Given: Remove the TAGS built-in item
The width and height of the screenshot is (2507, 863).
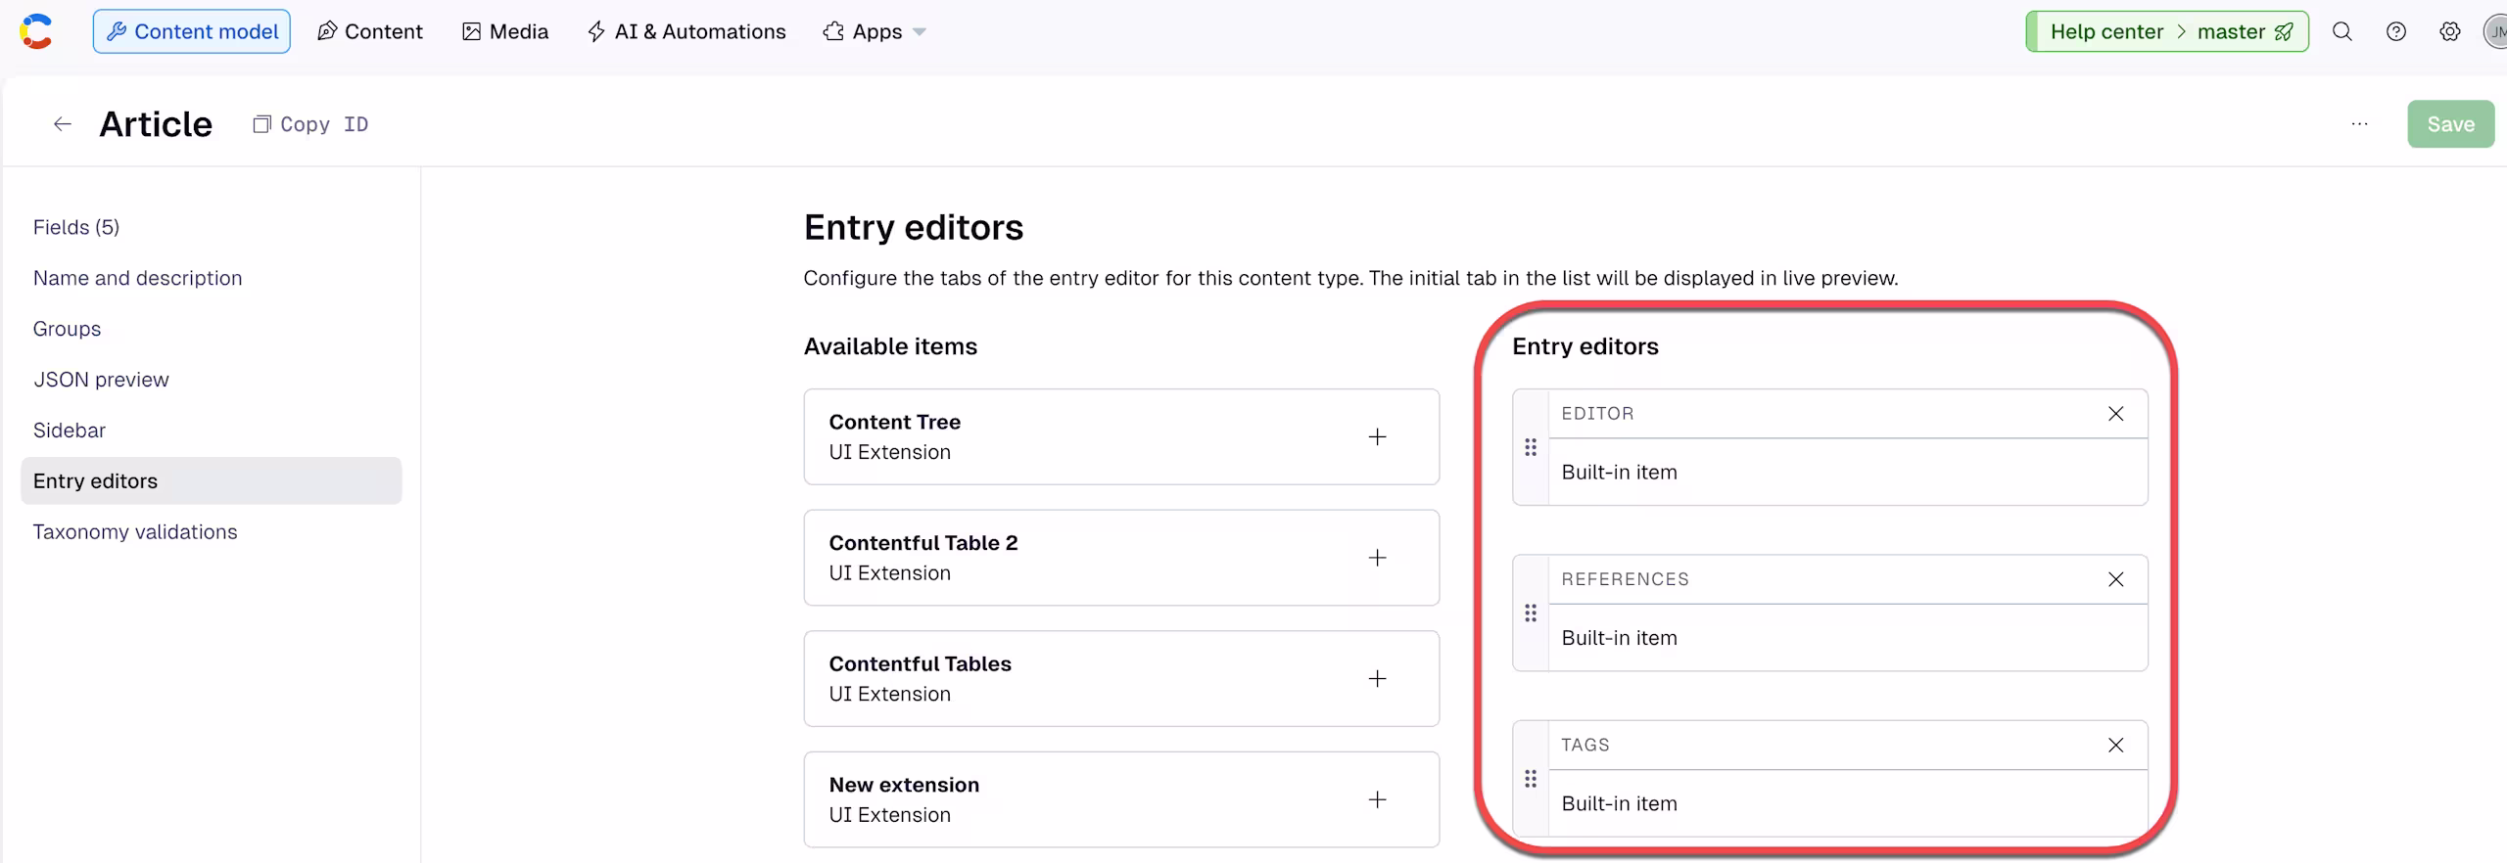Looking at the screenshot, I should point(2116,746).
